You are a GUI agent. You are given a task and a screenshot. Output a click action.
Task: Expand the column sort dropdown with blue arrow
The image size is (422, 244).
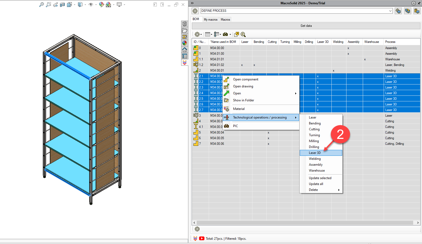(220, 35)
